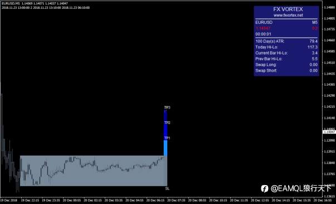Screen dimensions: 336x204
Task: Click the red price value in the panel
Action: pyautogui.click(x=263, y=28)
